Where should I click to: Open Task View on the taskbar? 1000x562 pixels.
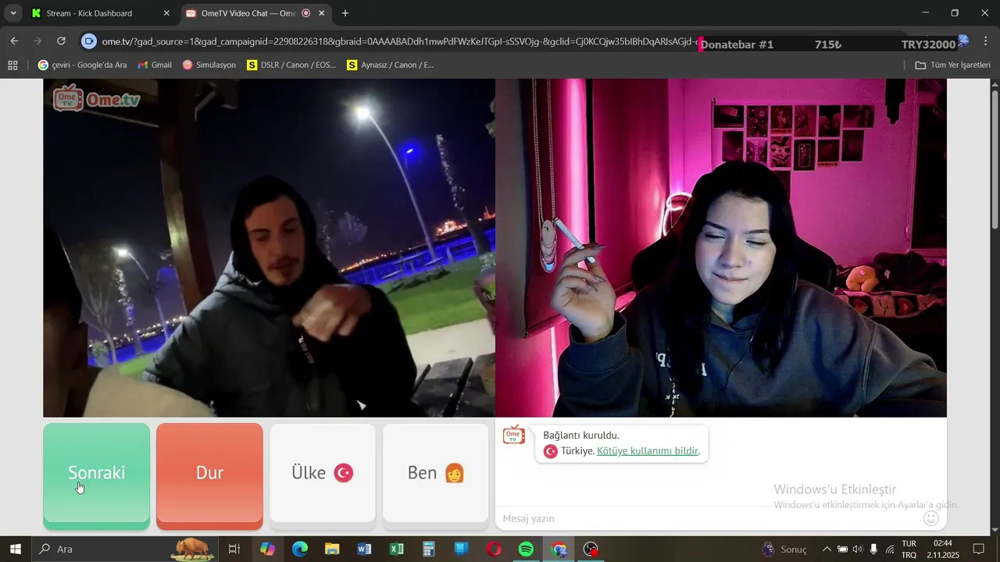click(234, 549)
